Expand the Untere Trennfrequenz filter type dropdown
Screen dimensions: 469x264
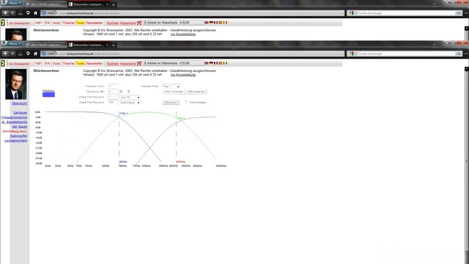(x=130, y=98)
